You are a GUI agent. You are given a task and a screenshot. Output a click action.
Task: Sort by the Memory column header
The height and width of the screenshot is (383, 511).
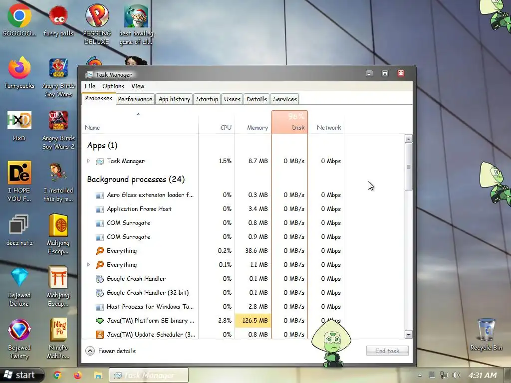pyautogui.click(x=253, y=123)
